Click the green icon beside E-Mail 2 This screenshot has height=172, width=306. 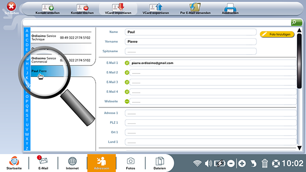click(127, 73)
